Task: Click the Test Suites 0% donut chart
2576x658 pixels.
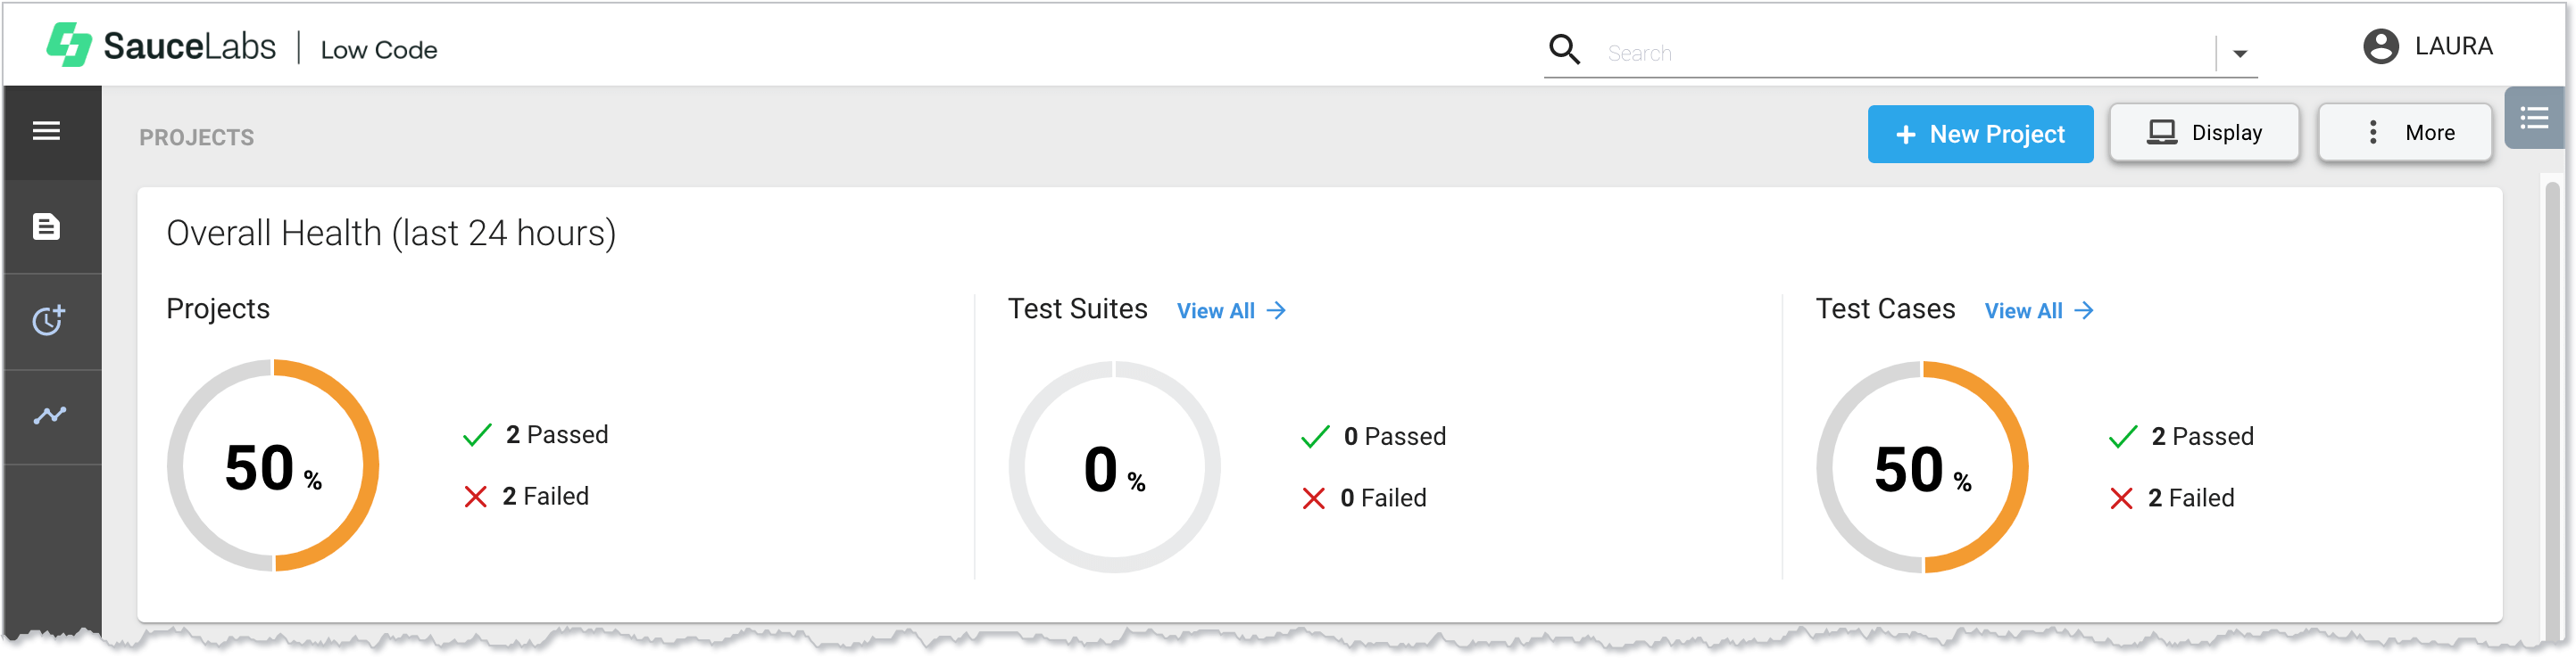Action: click(1114, 467)
